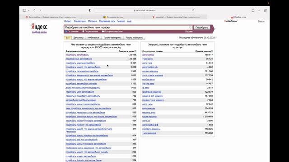Open the подобрать цвет автомобиля query link
Screen dimensions: 289x162
point(80,92)
